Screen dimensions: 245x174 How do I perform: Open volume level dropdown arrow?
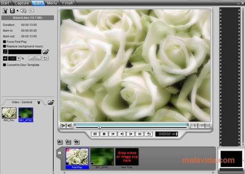click(x=19, y=59)
